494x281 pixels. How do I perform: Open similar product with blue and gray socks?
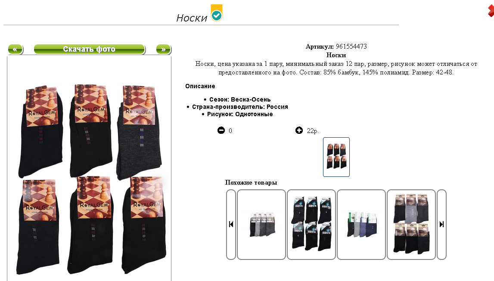click(361, 225)
